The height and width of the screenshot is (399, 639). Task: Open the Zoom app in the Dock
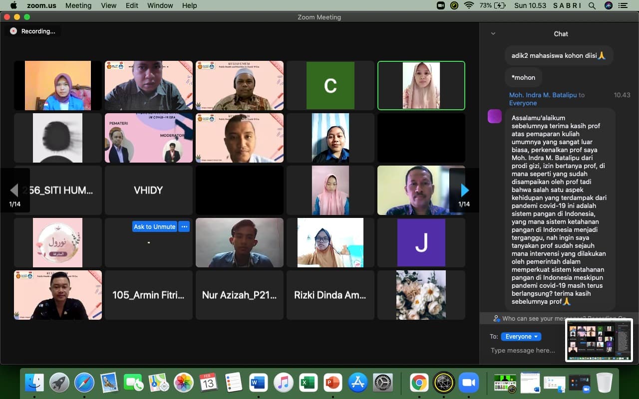(468, 383)
